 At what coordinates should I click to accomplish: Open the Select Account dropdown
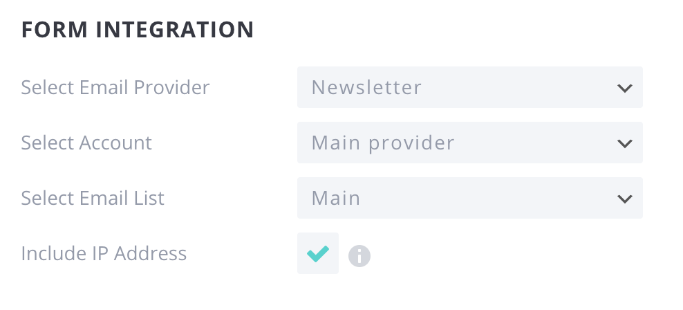(x=470, y=143)
